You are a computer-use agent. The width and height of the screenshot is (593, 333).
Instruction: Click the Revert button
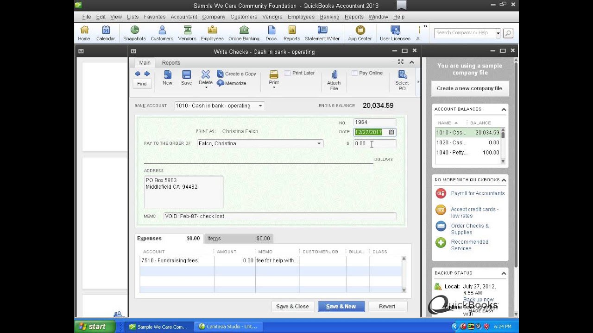387,307
